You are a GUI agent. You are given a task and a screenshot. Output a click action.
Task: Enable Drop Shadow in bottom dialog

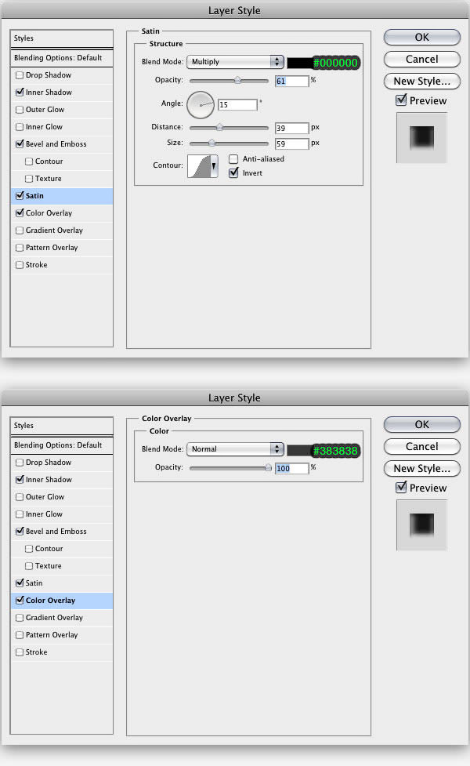20,463
